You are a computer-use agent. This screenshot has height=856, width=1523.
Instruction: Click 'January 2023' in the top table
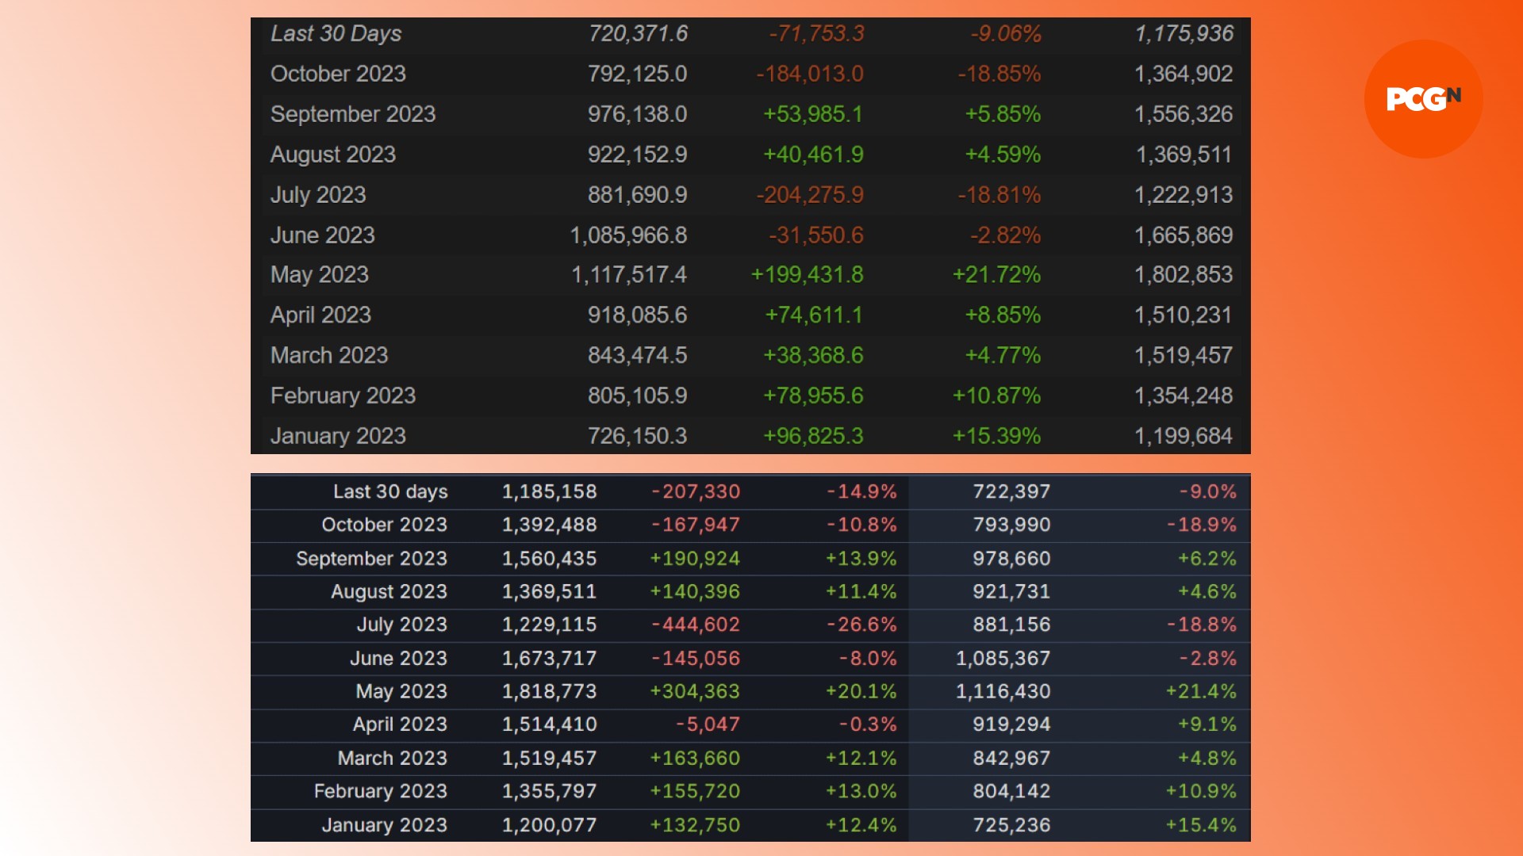tap(338, 436)
